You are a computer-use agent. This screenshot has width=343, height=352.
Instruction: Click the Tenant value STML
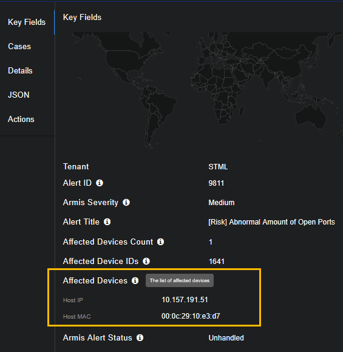click(x=218, y=167)
